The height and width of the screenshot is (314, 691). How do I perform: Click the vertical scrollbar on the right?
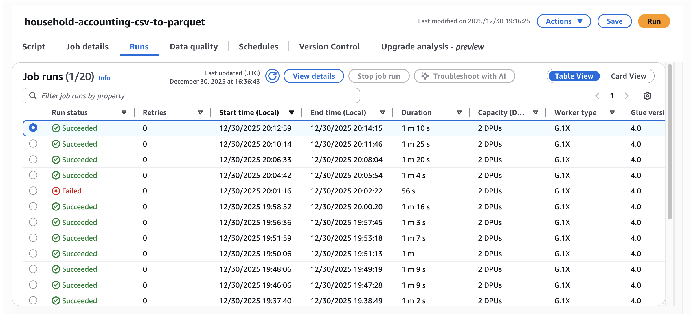670,142
